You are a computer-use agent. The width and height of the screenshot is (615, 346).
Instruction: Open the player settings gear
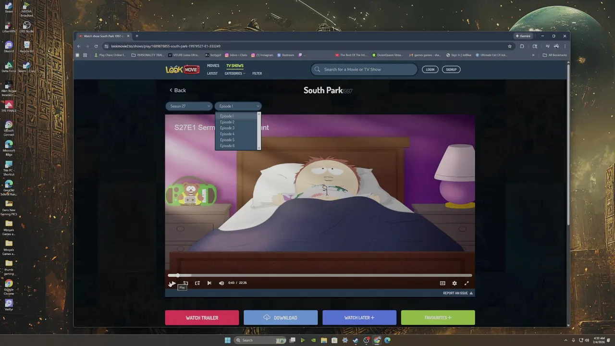tap(455, 283)
